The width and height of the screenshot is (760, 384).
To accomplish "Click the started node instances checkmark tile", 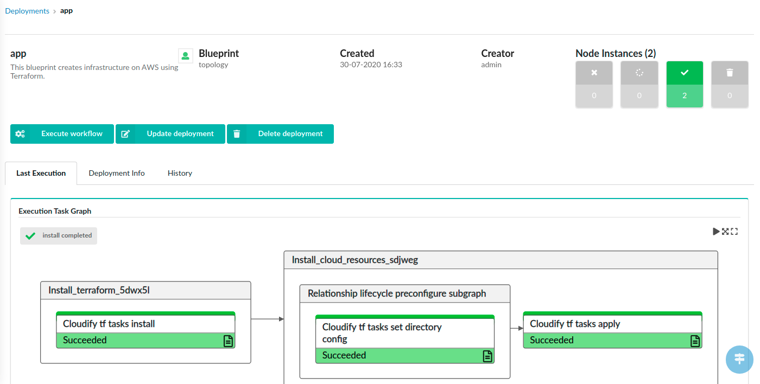I will click(685, 84).
